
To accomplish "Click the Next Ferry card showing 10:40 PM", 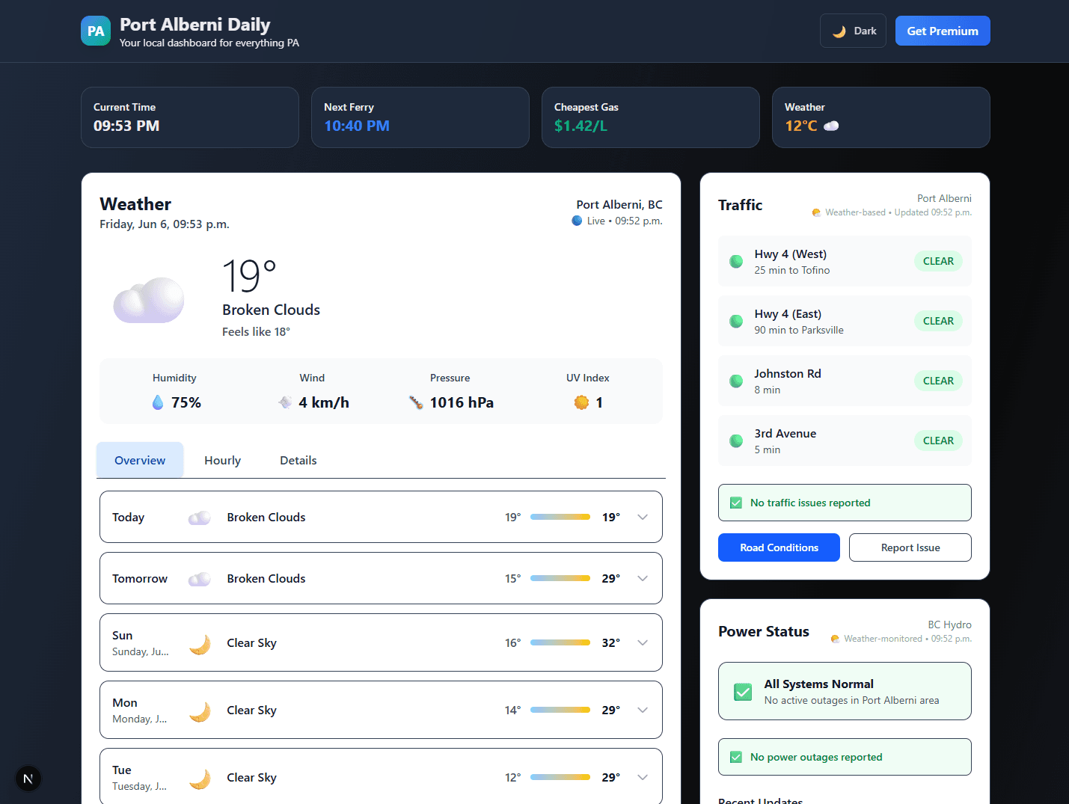I will [x=420, y=117].
